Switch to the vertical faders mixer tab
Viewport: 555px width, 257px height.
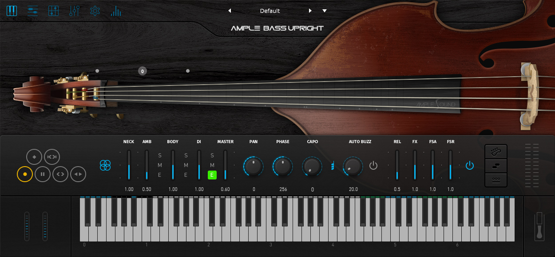click(x=74, y=11)
